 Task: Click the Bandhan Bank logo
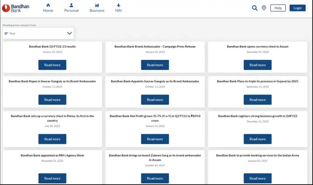16,8
